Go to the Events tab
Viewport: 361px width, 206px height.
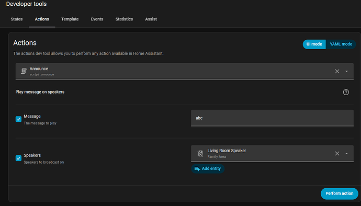(x=97, y=19)
